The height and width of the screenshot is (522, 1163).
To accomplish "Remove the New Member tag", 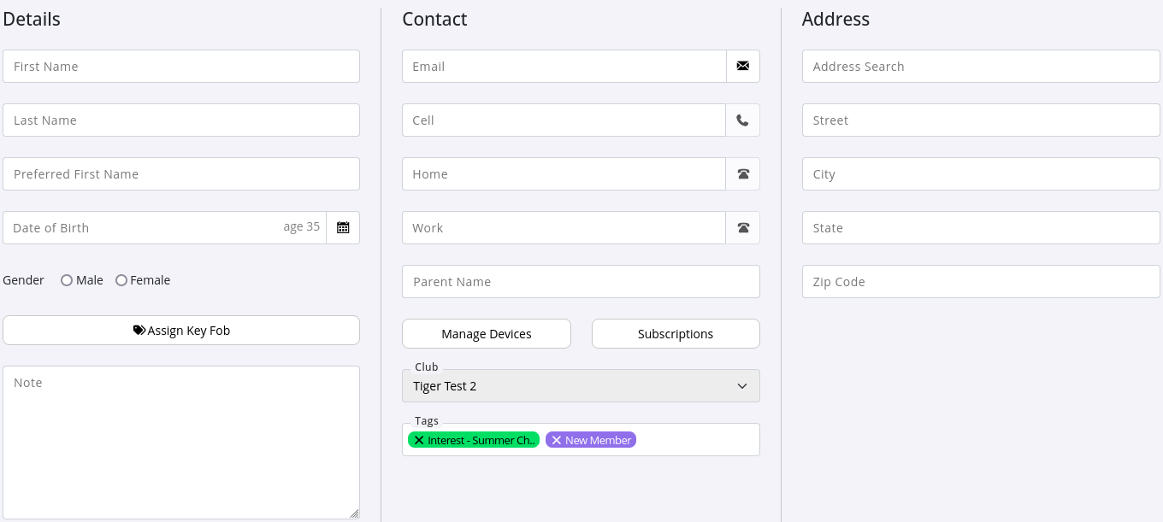I will (556, 440).
